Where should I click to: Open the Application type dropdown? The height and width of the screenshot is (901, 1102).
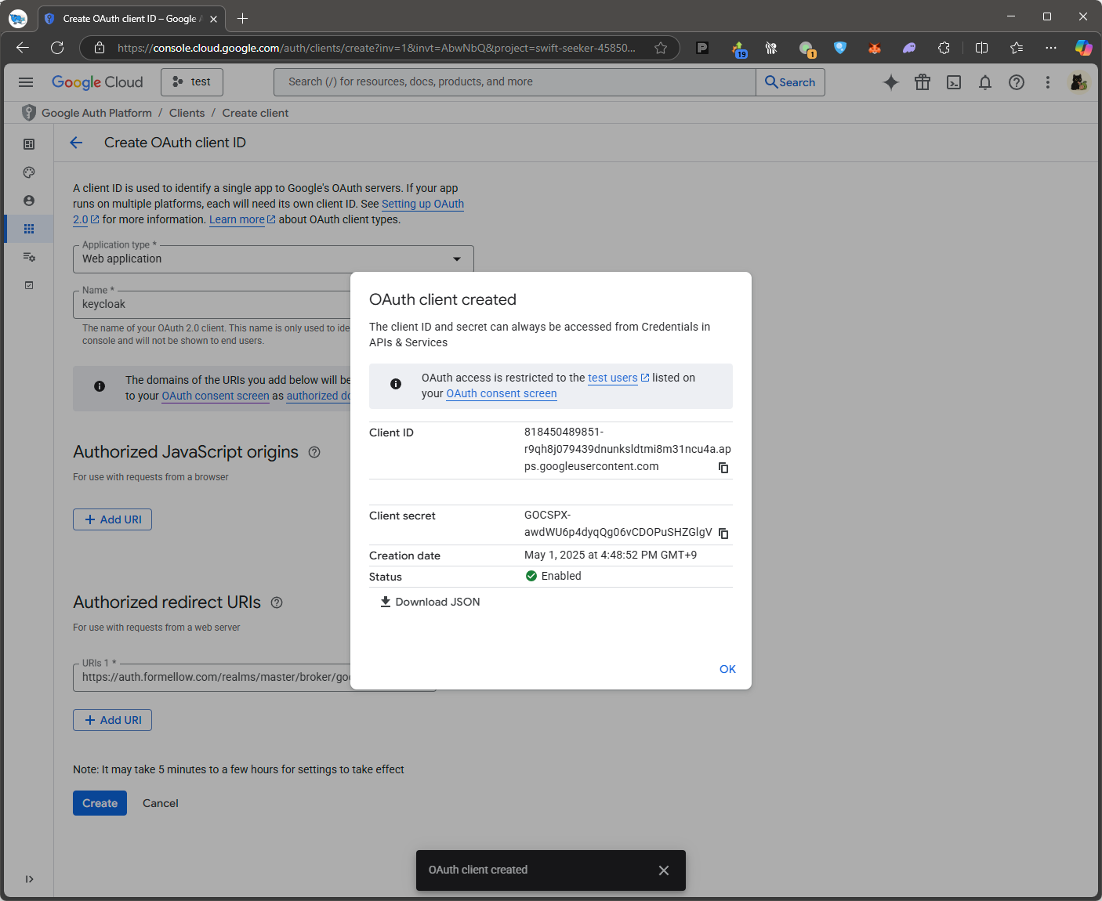[x=274, y=259]
